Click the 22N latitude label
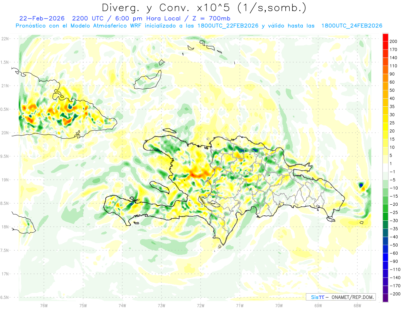Screen dimensions: 401x310 (5, 38)
